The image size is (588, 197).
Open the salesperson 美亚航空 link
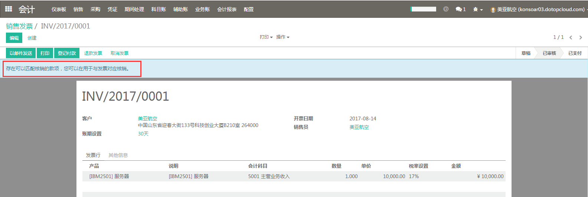pyautogui.click(x=359, y=127)
